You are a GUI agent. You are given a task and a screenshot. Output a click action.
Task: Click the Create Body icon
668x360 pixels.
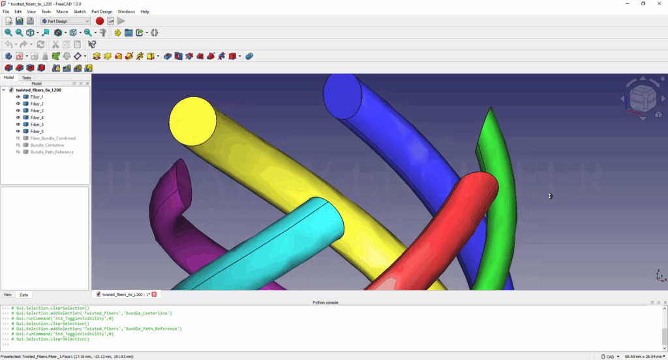8,56
